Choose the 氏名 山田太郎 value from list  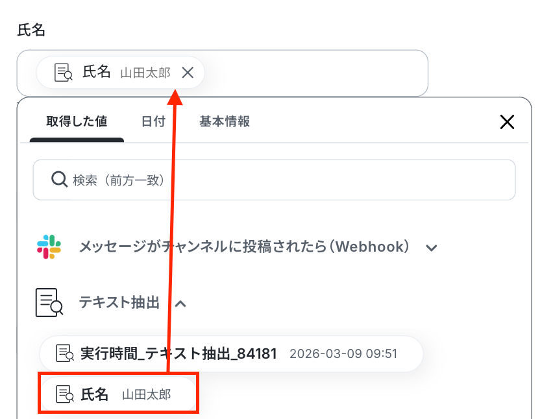tap(119, 394)
